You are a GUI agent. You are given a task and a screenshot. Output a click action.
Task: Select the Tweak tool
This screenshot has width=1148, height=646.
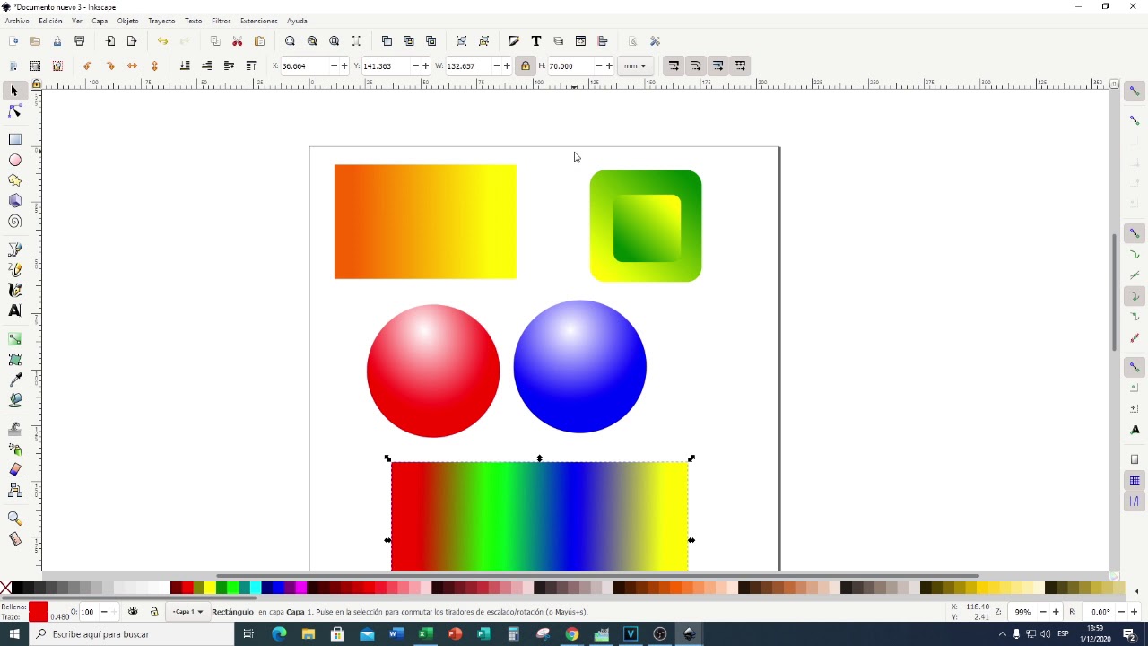(x=14, y=429)
